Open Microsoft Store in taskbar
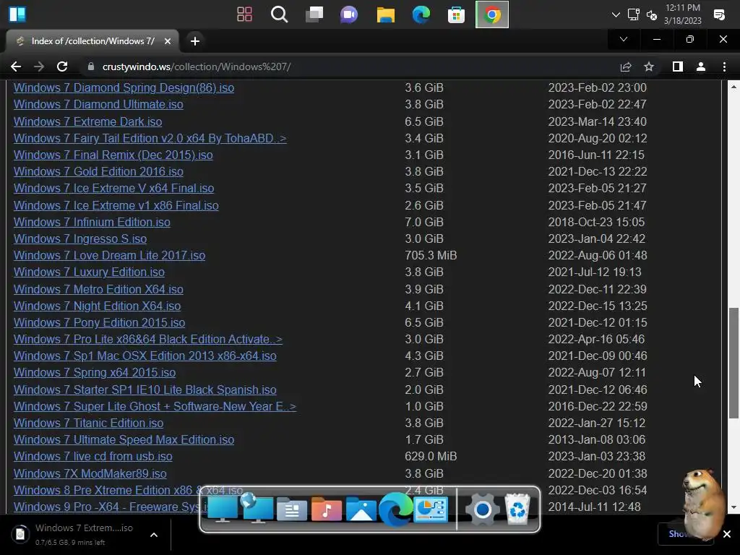Viewport: 740px width, 555px height. tap(456, 14)
